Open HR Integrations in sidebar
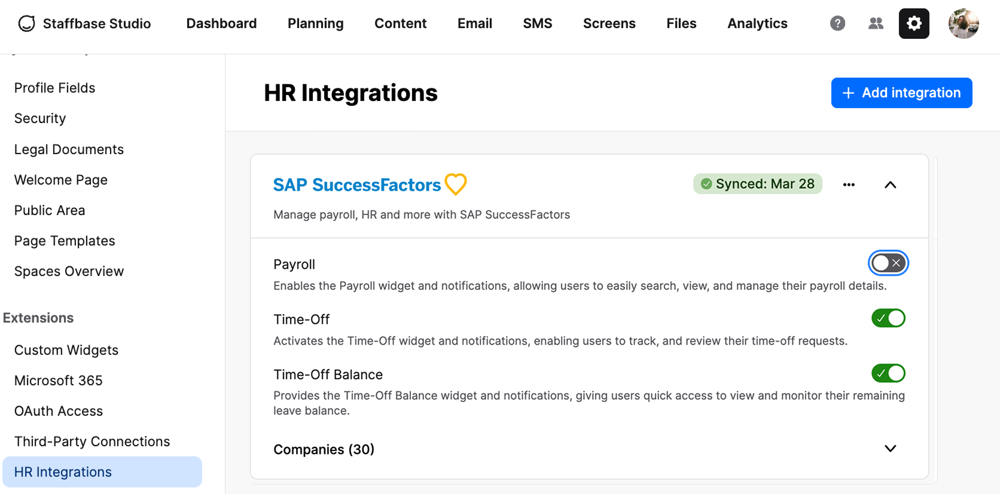The image size is (1000, 494). (63, 471)
